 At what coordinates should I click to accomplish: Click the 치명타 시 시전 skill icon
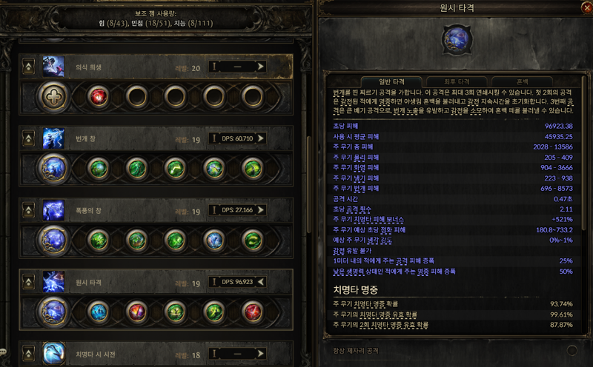[x=53, y=354]
